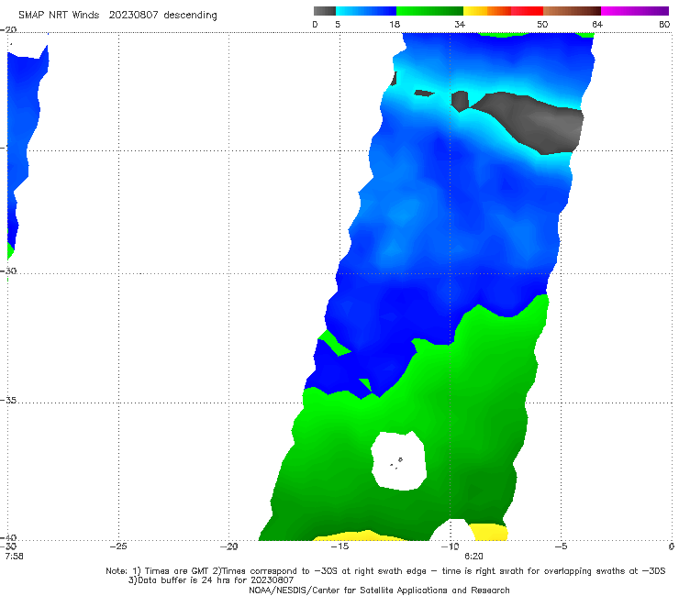Click the color bar label '18'
This screenshot has width=679, height=596.
coord(395,24)
